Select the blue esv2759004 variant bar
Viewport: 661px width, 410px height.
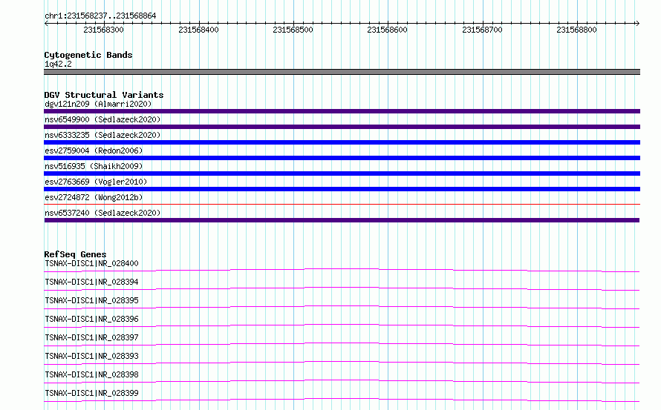[x=342, y=158]
